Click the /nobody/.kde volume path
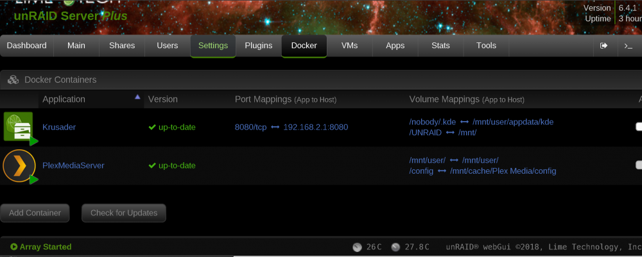This screenshot has height=257, width=642. [432, 122]
